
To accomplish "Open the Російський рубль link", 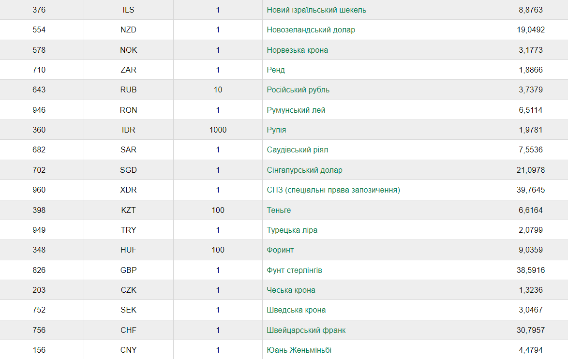I will coord(298,90).
